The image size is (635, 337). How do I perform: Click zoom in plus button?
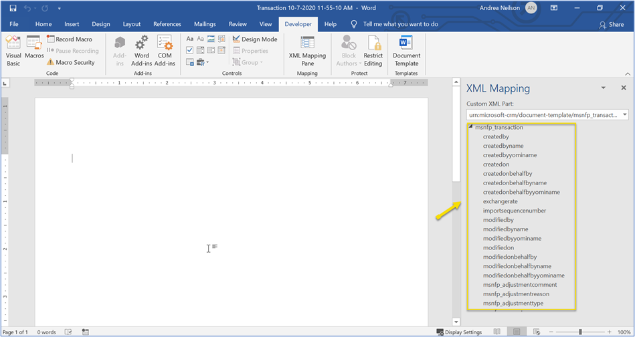tap(610, 332)
